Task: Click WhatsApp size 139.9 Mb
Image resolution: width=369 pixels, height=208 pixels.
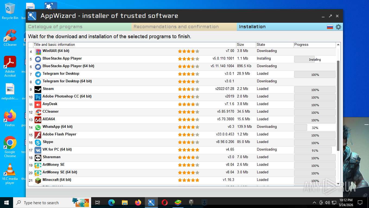Action: (x=244, y=126)
